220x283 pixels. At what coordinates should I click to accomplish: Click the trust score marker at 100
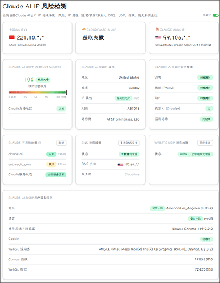[66, 92]
